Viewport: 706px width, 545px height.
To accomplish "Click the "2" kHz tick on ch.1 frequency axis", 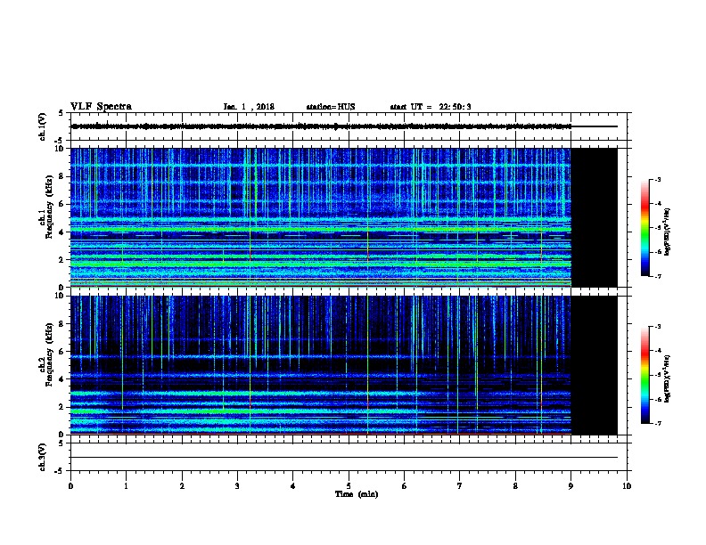I will [62, 260].
